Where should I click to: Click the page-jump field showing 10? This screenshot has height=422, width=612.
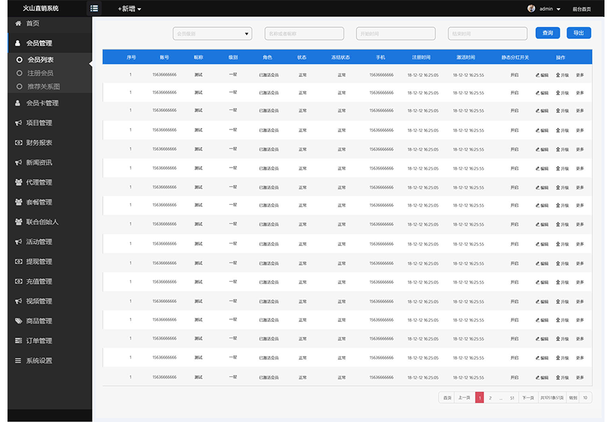pyautogui.click(x=585, y=397)
